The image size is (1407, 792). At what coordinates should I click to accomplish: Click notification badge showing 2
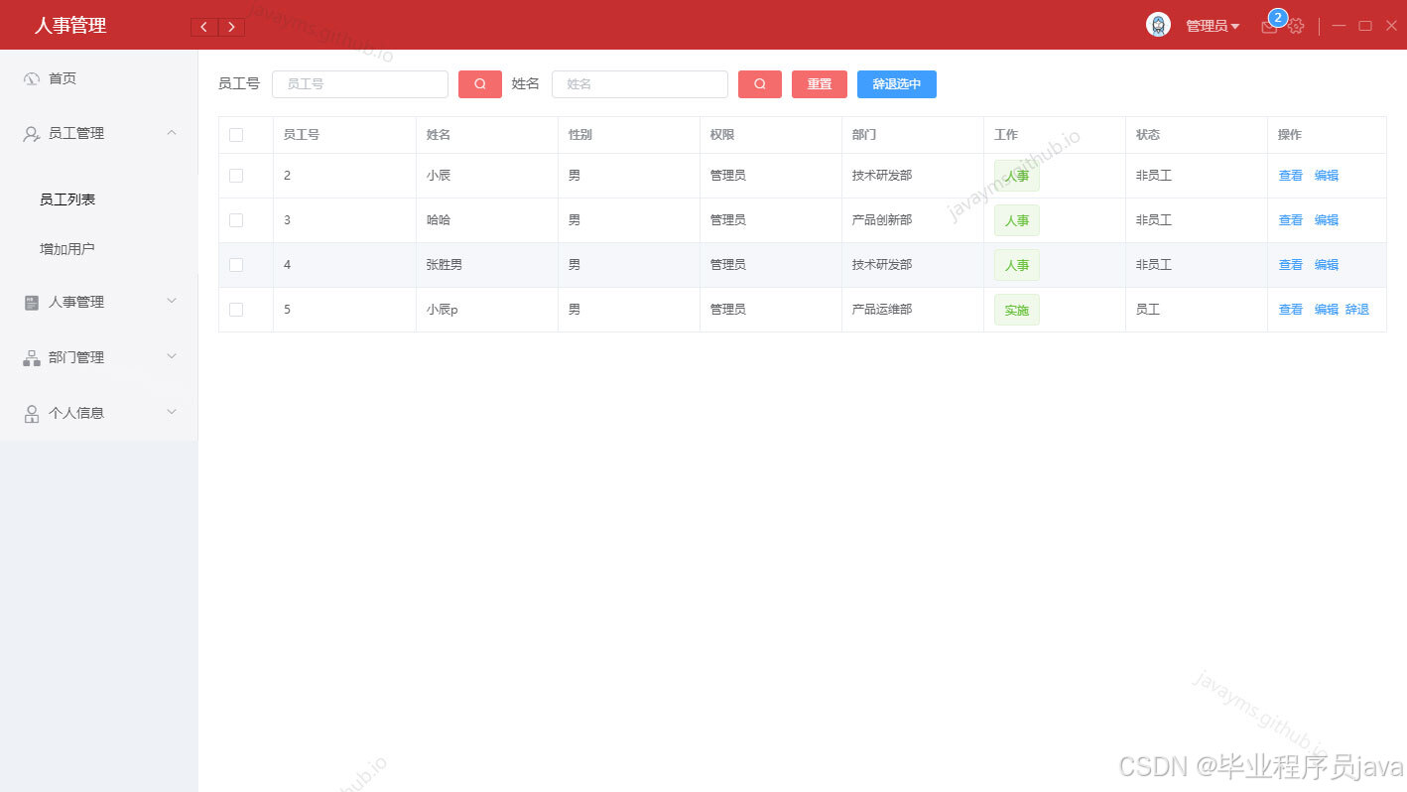pos(1278,18)
